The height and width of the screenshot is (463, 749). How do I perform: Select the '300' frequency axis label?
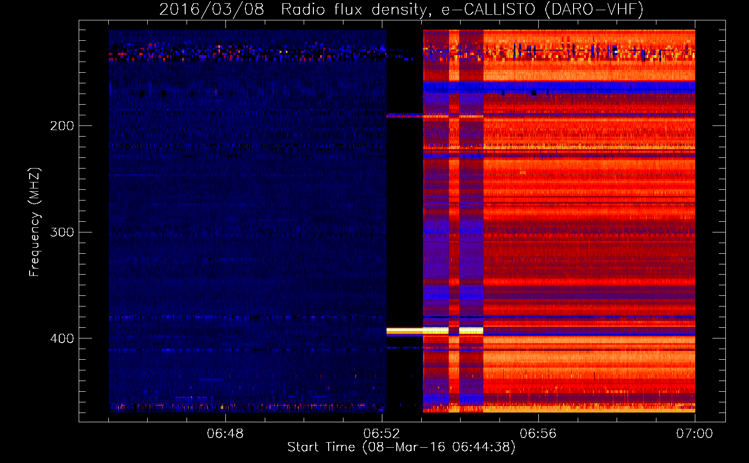click(x=62, y=232)
